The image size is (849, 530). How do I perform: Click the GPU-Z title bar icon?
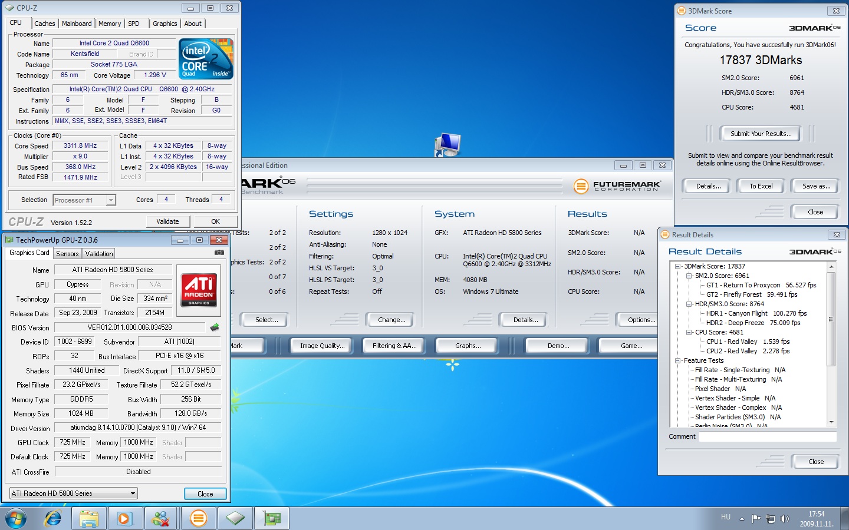pos(9,240)
